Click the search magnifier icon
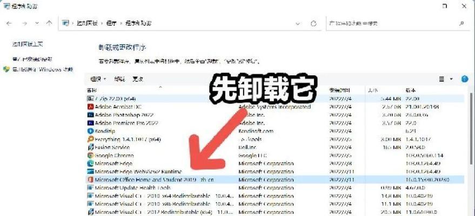The height and width of the screenshot is (216, 475). click(x=461, y=23)
